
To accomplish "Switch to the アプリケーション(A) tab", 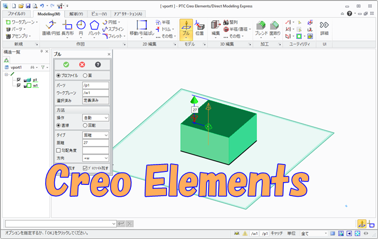I will point(128,14).
